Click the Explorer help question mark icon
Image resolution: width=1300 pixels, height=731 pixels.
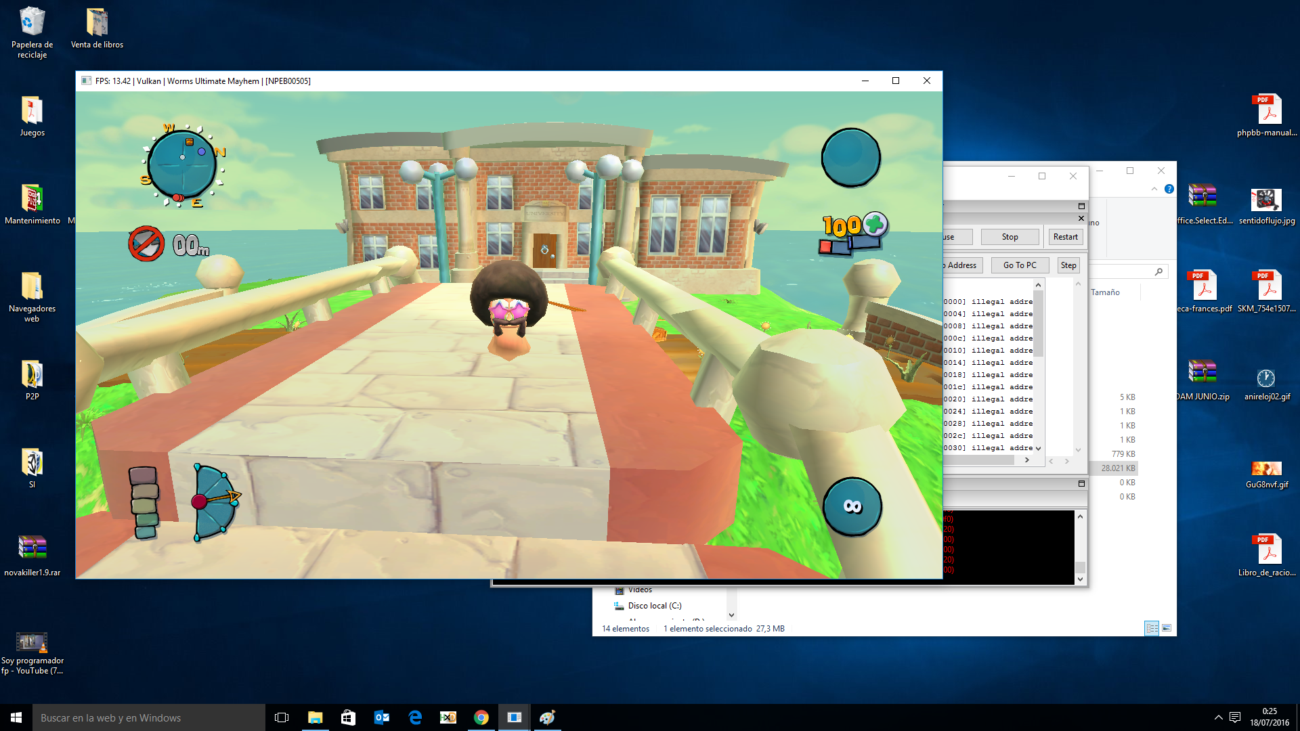pos(1169,190)
